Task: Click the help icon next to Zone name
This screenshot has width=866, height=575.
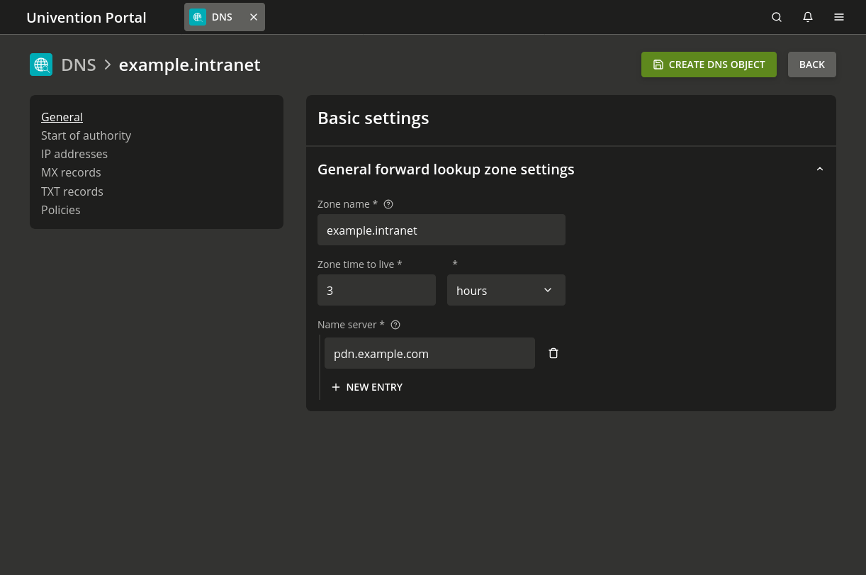Action: 388,204
